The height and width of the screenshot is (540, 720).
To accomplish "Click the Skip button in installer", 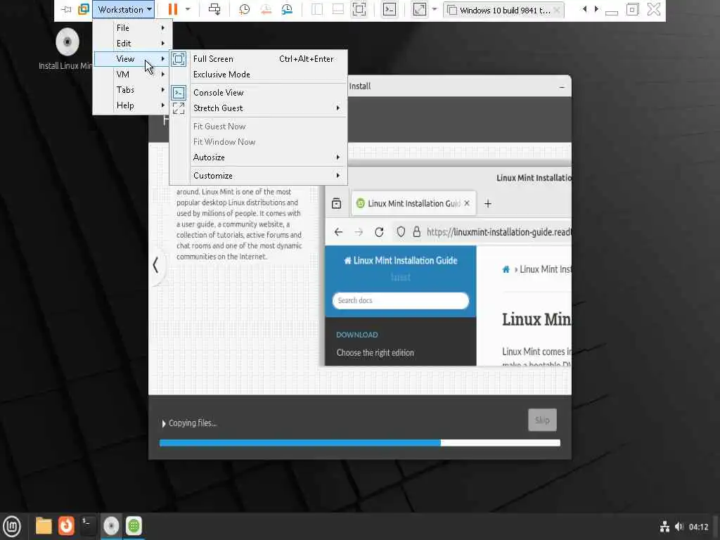I will pos(542,420).
